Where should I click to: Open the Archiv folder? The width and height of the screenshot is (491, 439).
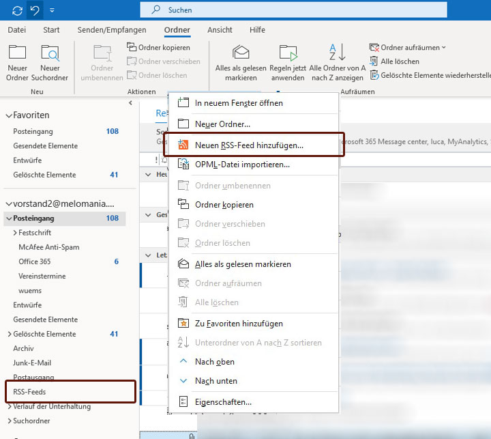(x=23, y=348)
